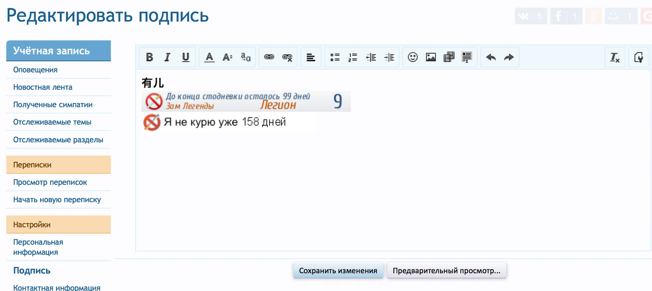Screen dimensions: 652x291
Task: Remove formatting with Tx icon
Action: pyautogui.click(x=615, y=57)
